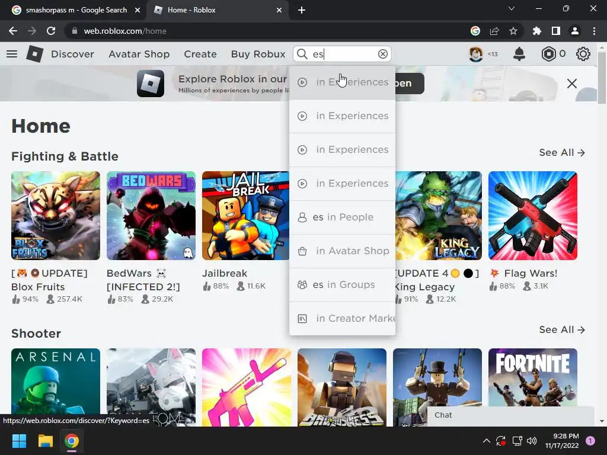Click the page vertical scrollbar
This screenshot has width=607, height=455.
(601, 78)
